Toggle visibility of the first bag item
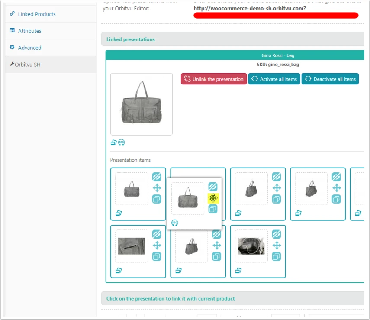The image size is (370, 320). tap(157, 177)
